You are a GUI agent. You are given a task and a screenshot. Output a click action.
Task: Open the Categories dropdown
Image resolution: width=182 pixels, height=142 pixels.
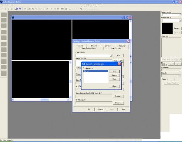pos(180,70)
